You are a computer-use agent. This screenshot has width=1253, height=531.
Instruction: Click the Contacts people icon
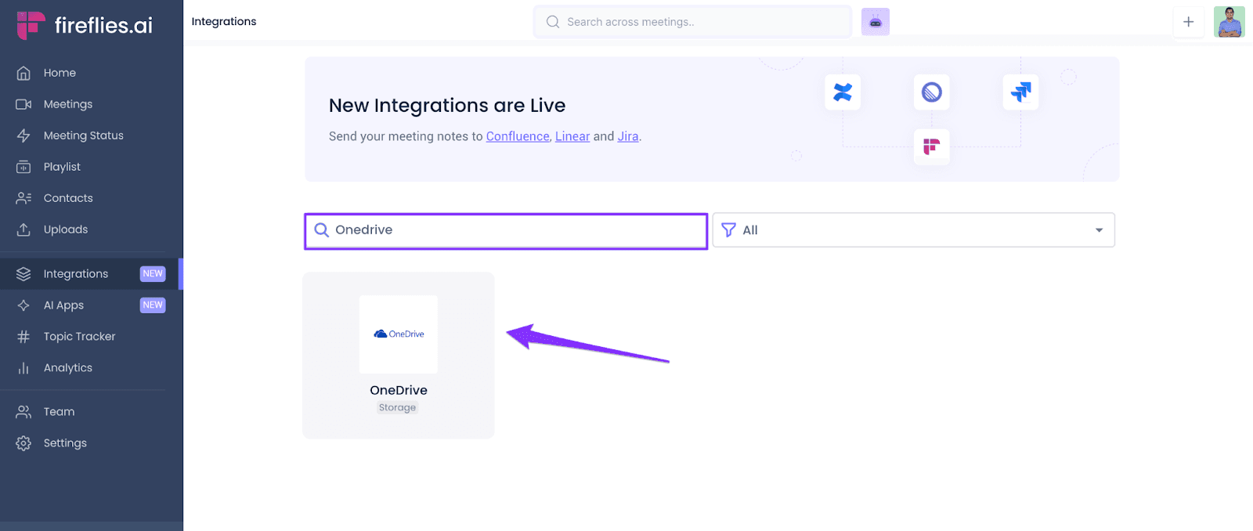pos(23,198)
